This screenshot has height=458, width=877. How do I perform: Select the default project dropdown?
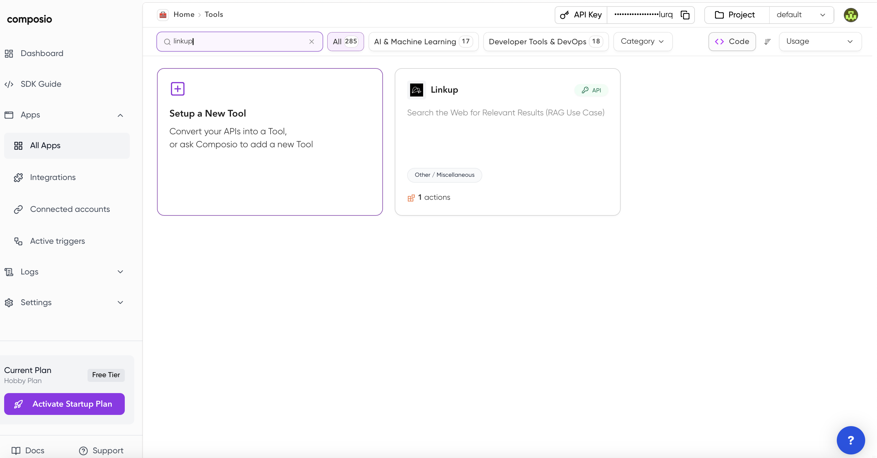point(801,15)
